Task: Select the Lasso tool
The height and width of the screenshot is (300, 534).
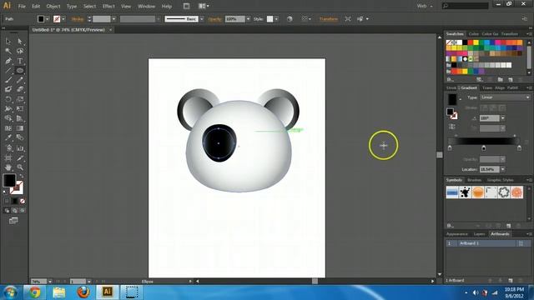Action: pyautogui.click(x=20, y=51)
